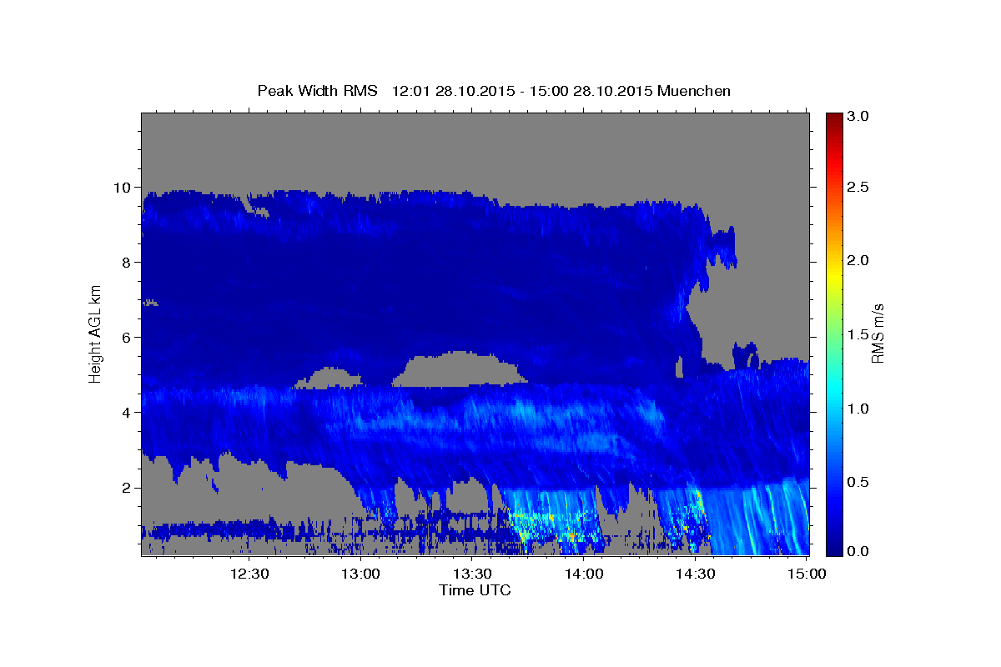Click the 13:30 time tick label
The image size is (1001, 667).
[x=472, y=574]
